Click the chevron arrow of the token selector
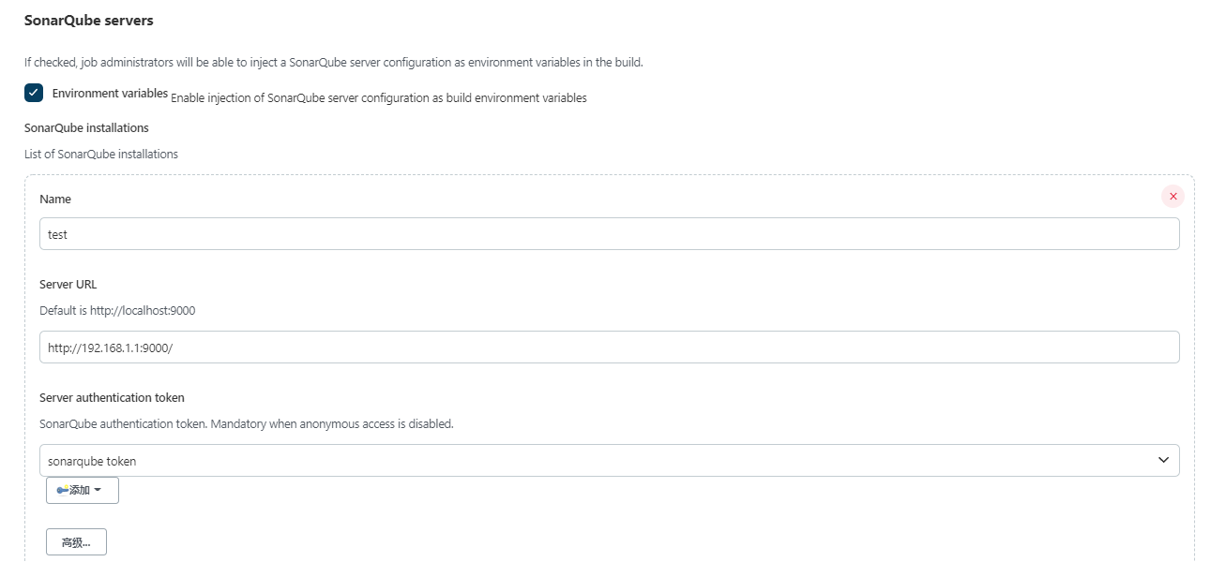Image resolution: width=1211 pixels, height=562 pixels. (1163, 460)
